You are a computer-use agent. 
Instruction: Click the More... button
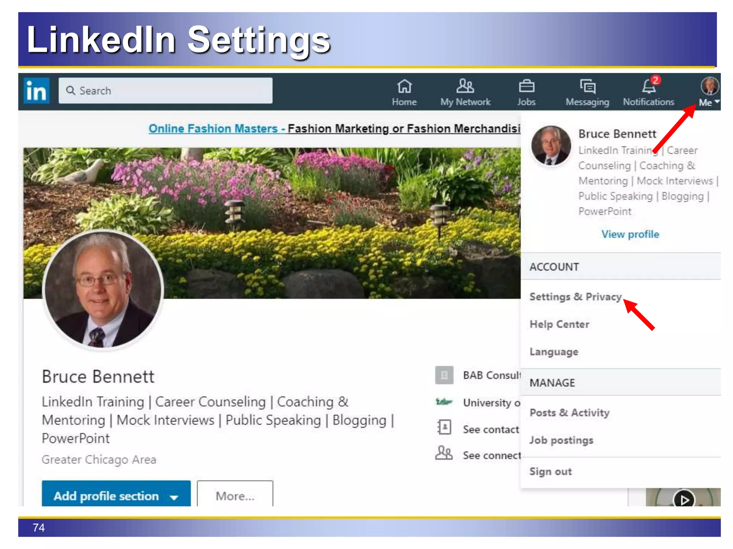[x=235, y=494]
